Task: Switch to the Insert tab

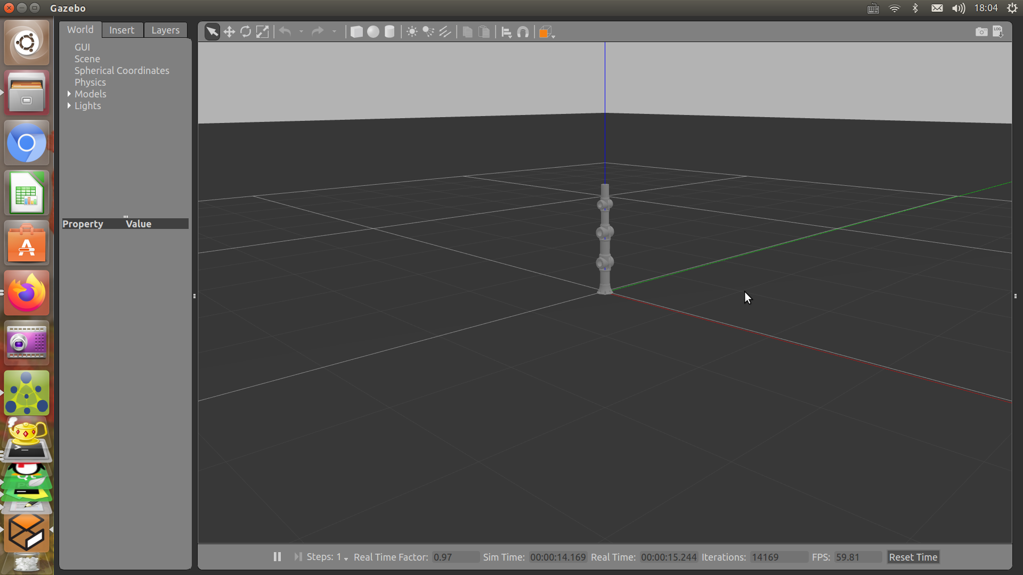Action: (x=121, y=30)
